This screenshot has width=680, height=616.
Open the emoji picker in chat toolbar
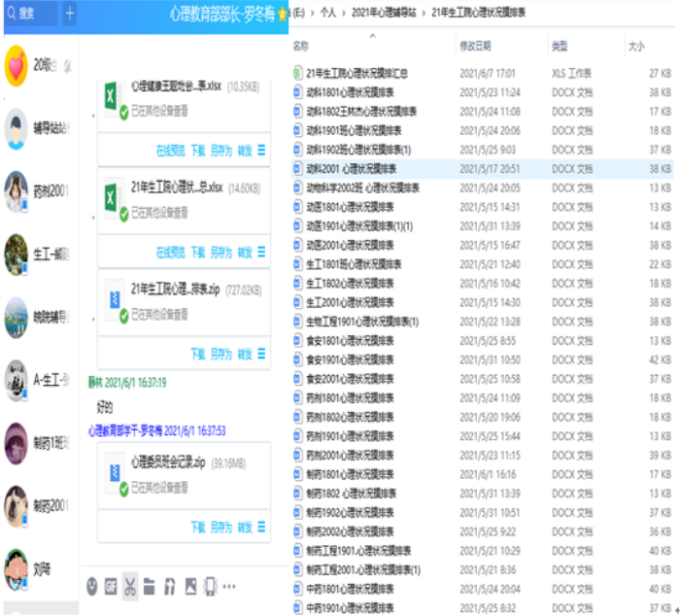pos(92,586)
